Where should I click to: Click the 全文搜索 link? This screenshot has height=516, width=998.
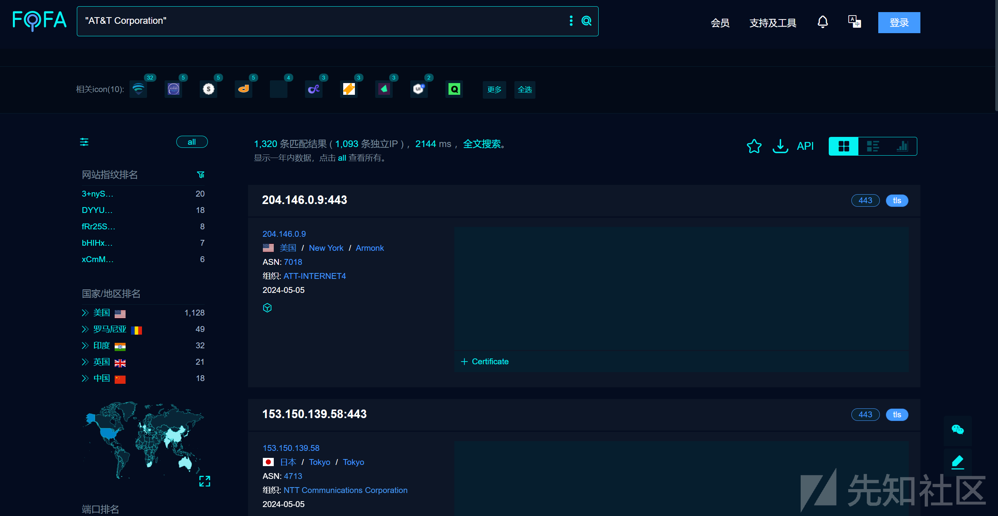coord(482,144)
